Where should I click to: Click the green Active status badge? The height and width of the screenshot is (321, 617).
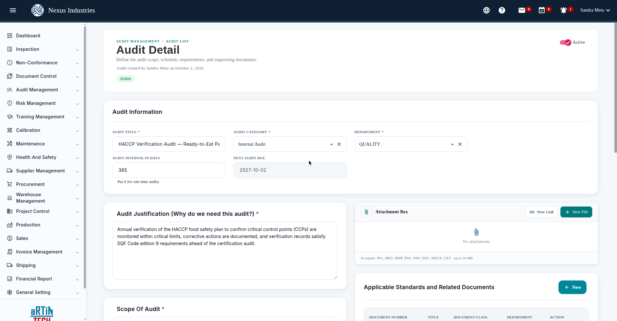click(x=125, y=79)
